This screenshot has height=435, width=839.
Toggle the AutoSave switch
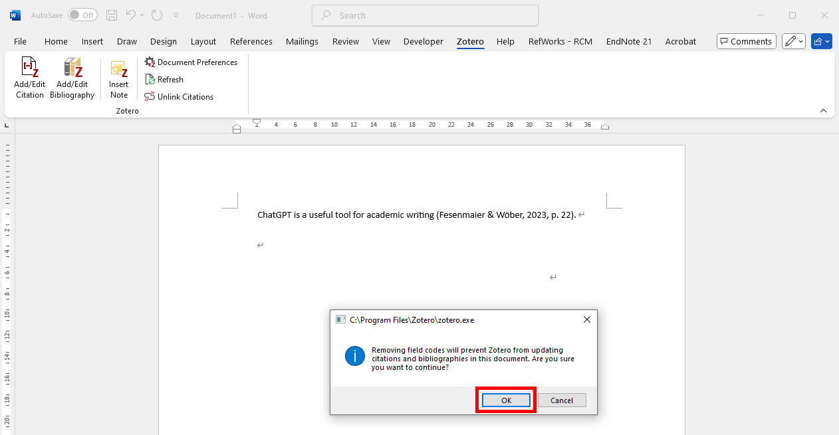(x=82, y=15)
